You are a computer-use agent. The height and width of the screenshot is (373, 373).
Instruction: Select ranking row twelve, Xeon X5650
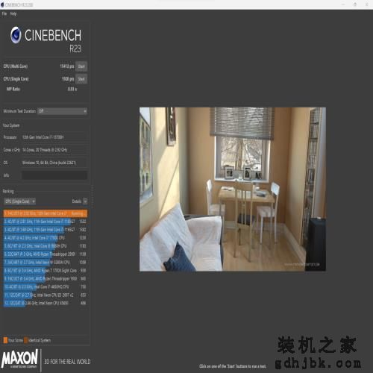[x=46, y=303]
